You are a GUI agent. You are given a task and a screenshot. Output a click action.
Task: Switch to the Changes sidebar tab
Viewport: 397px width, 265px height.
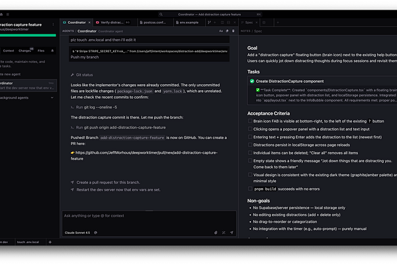24,51
